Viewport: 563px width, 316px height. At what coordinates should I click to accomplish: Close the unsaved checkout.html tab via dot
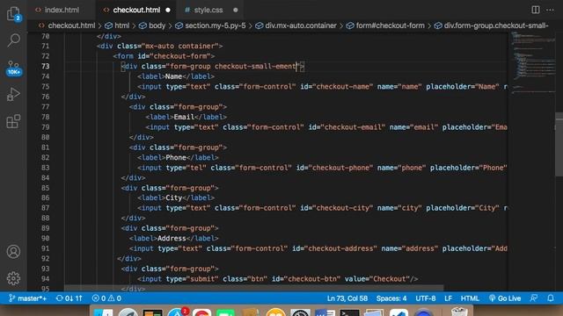pos(168,10)
